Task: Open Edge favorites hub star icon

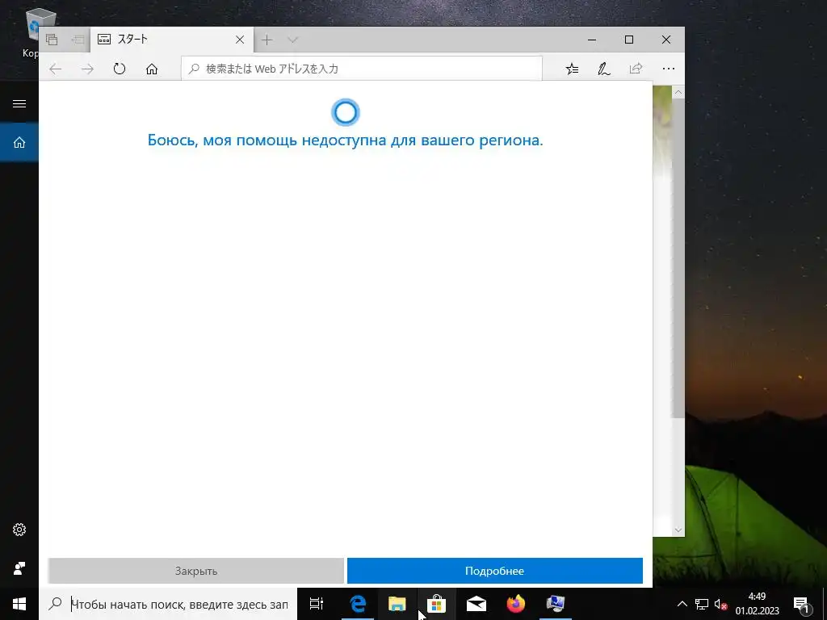Action: (573, 69)
